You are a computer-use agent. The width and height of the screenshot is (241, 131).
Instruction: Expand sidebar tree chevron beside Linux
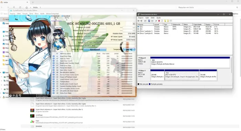[1, 97]
